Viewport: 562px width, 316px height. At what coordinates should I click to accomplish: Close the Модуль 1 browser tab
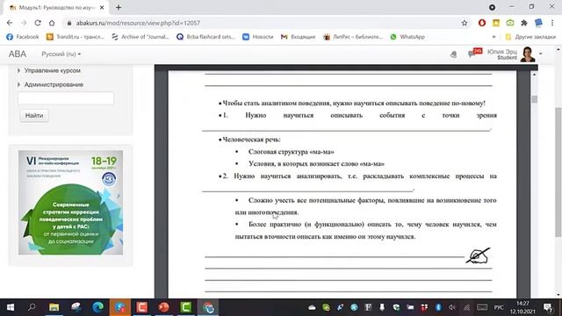[102, 8]
